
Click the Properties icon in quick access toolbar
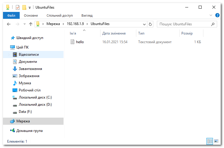click(18, 7)
